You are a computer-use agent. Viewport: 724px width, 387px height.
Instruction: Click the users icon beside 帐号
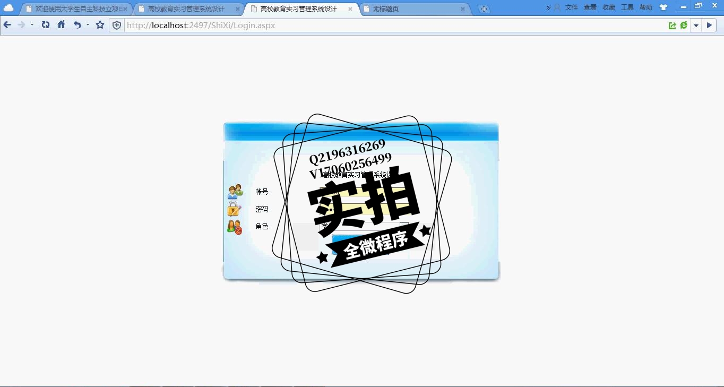(235, 192)
